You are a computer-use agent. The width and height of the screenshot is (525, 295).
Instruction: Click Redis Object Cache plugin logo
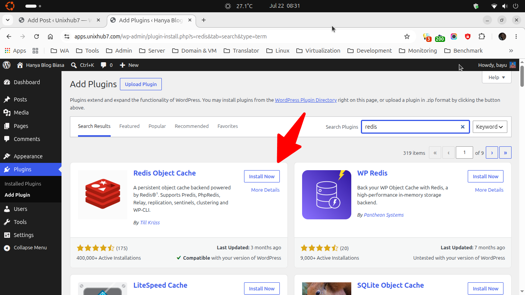(103, 195)
